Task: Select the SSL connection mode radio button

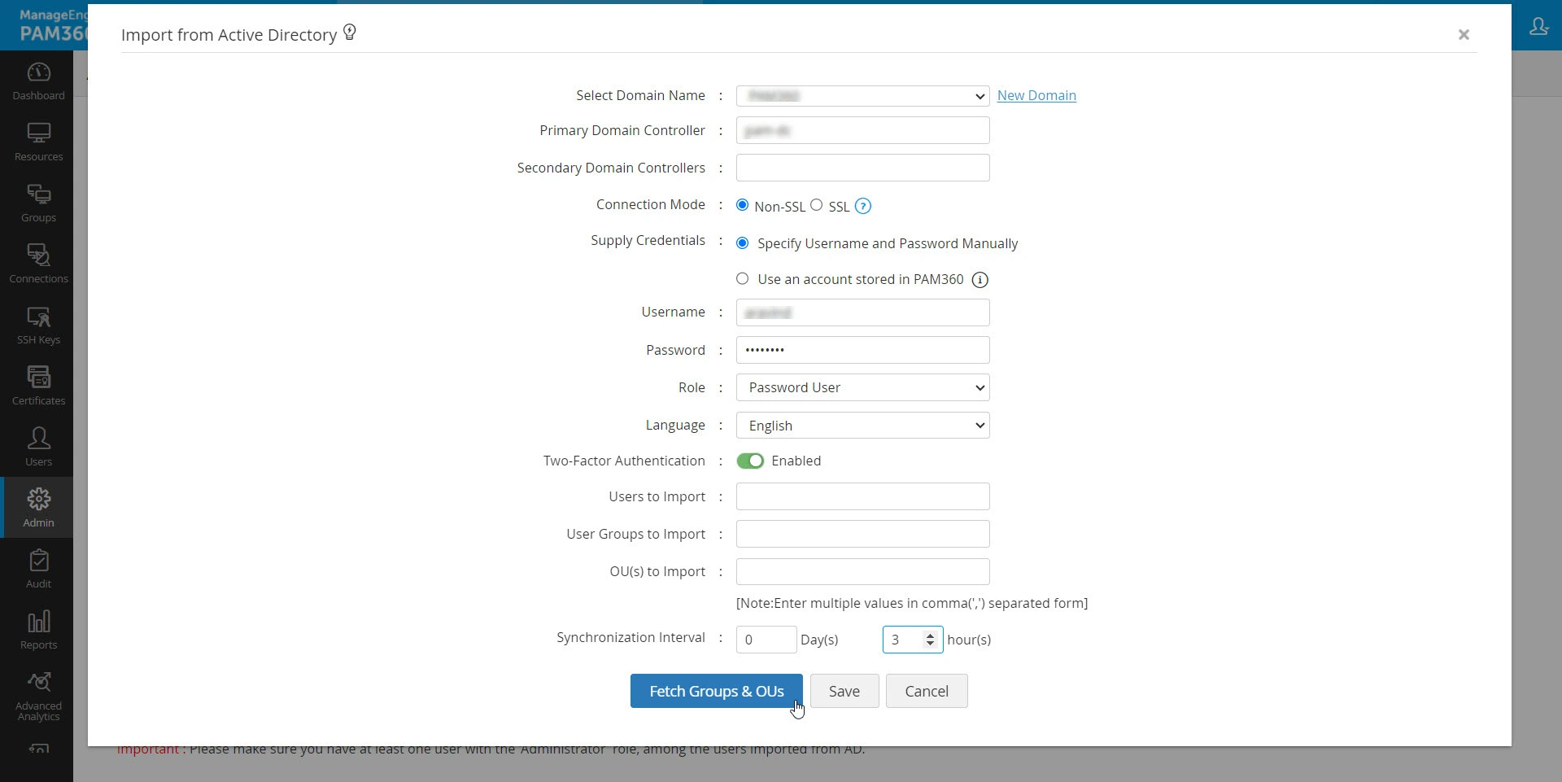Action: (816, 206)
